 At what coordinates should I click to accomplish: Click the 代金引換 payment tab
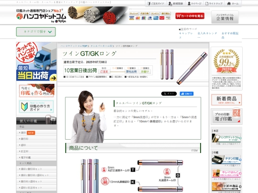[x=144, y=13]
